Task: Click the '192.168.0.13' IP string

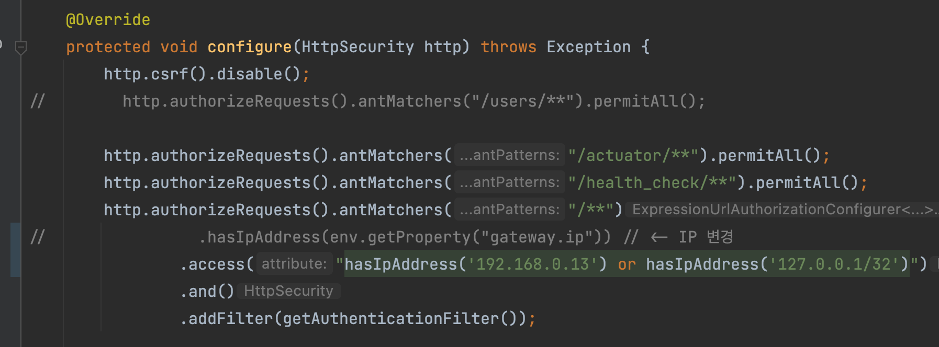Action: tap(532, 264)
